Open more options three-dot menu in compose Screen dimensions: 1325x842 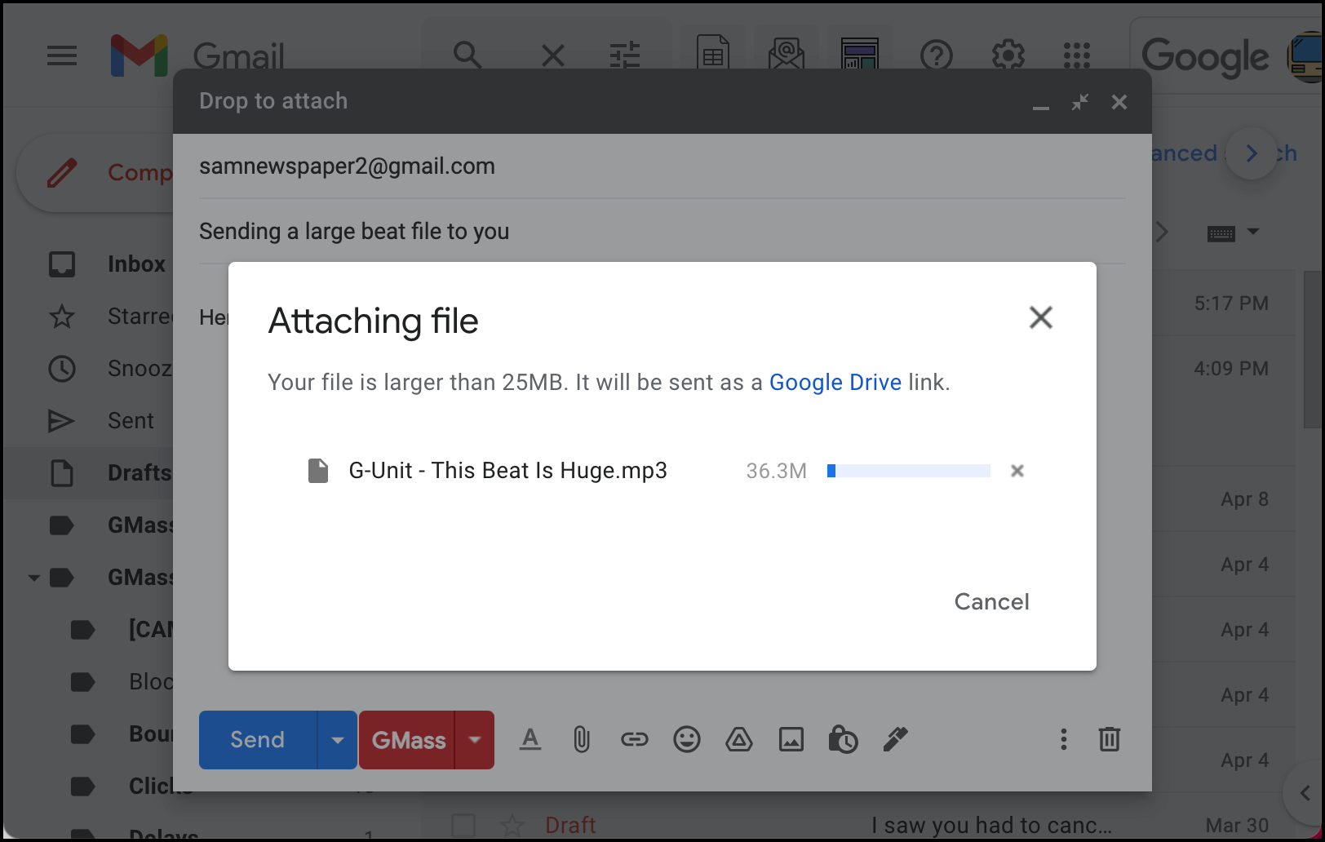pos(1063,740)
